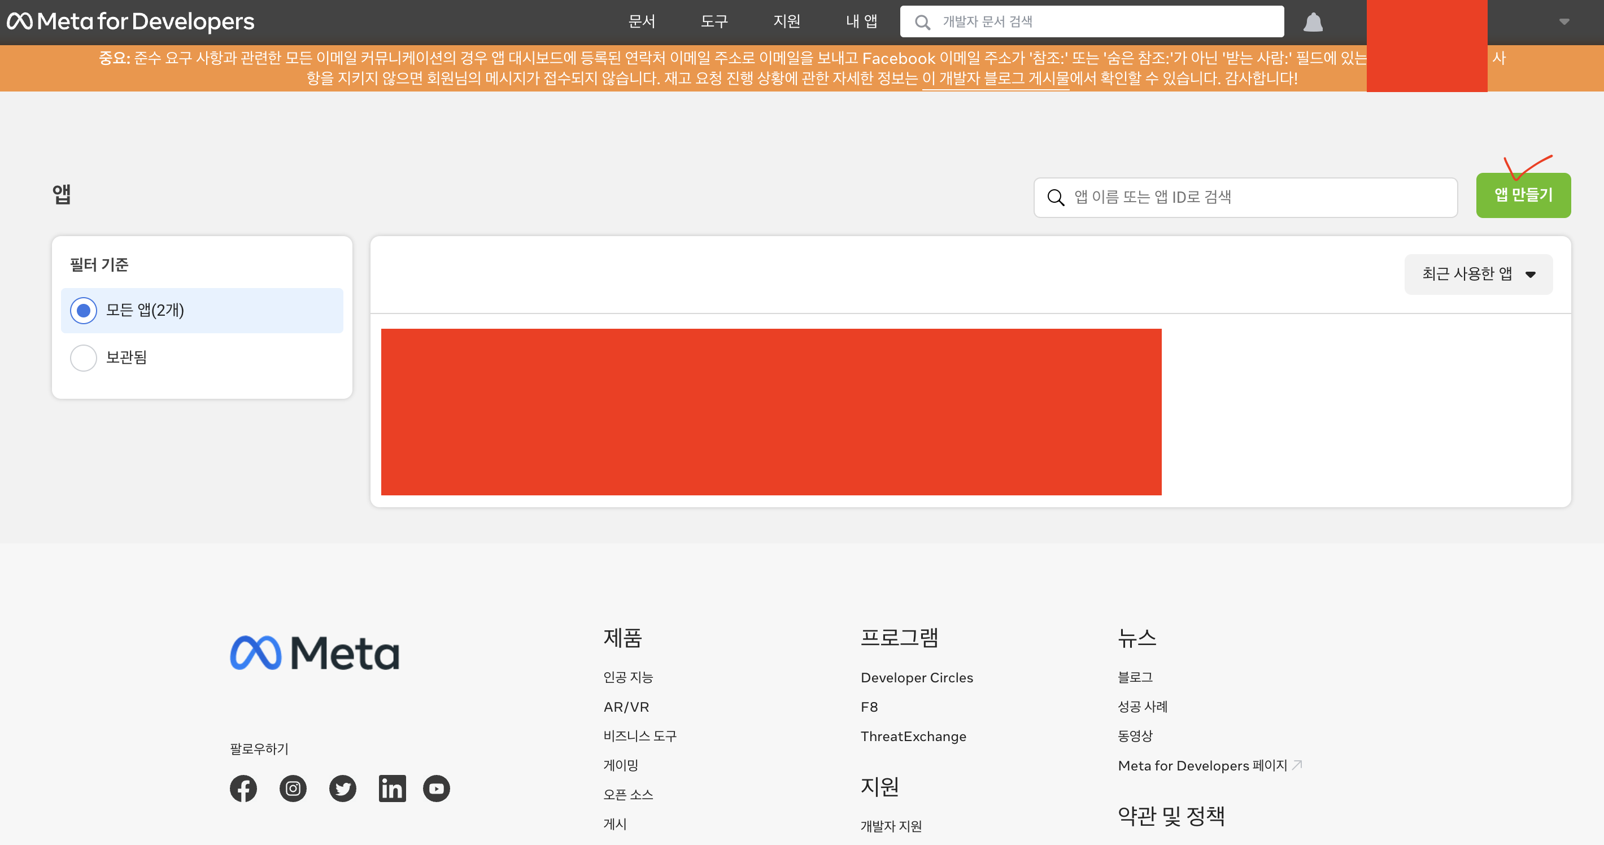Open LinkedIn icon in footer
Viewport: 1604px width, 845px height.
coord(393,789)
